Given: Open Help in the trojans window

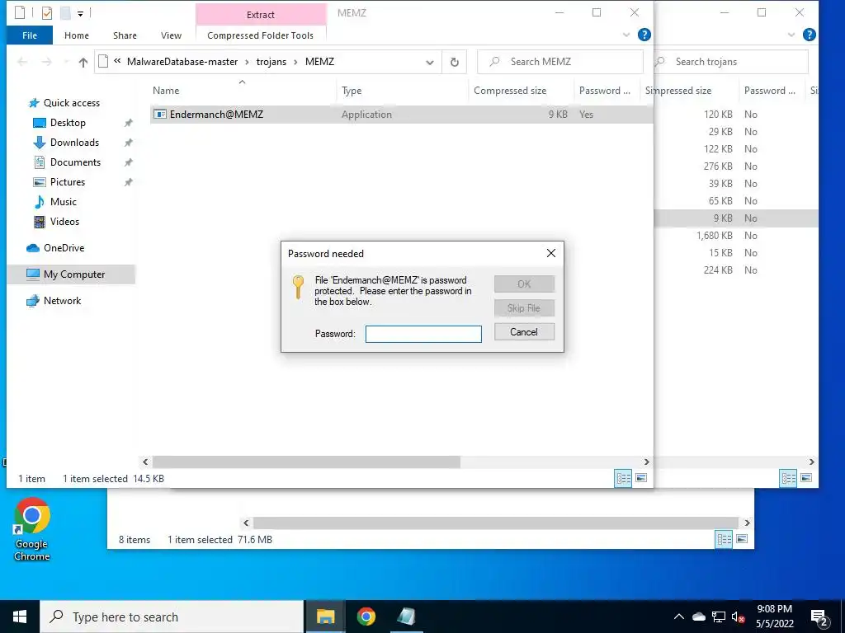Looking at the screenshot, I should coord(809,35).
